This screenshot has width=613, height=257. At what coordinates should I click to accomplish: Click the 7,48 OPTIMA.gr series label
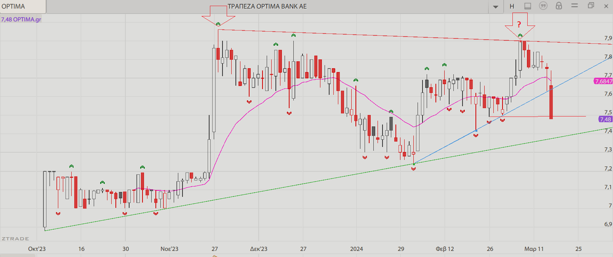[x=21, y=19]
